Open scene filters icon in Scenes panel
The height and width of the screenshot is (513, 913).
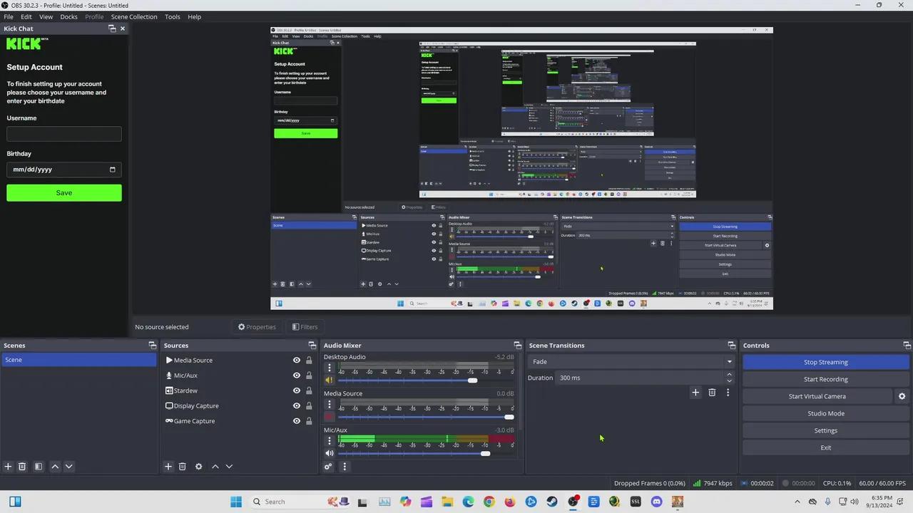coord(39,467)
